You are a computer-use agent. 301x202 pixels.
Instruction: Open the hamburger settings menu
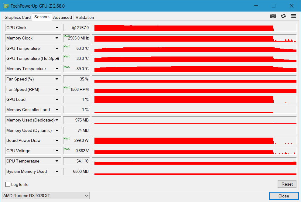coord(293,16)
